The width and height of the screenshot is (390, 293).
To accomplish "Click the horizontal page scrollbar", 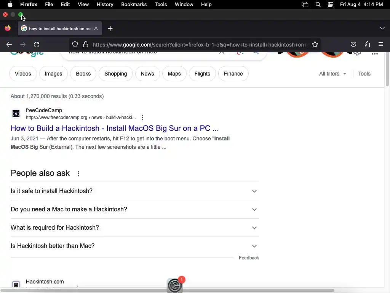I will coord(167,290).
